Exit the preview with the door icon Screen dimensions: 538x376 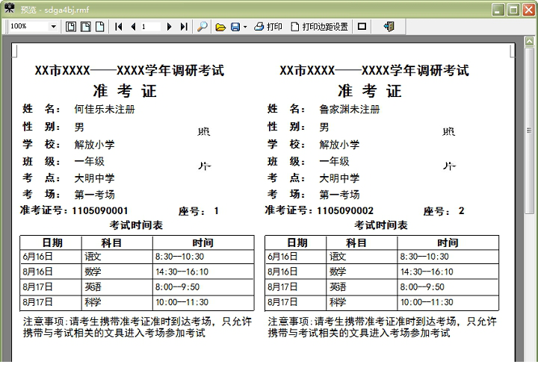click(x=389, y=26)
